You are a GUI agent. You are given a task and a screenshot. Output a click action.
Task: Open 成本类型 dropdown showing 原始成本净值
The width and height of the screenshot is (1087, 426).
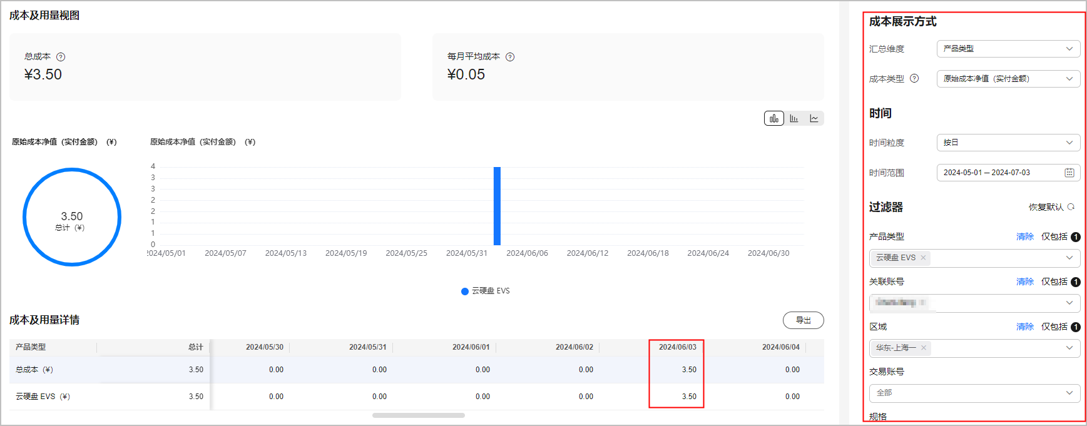point(1008,79)
